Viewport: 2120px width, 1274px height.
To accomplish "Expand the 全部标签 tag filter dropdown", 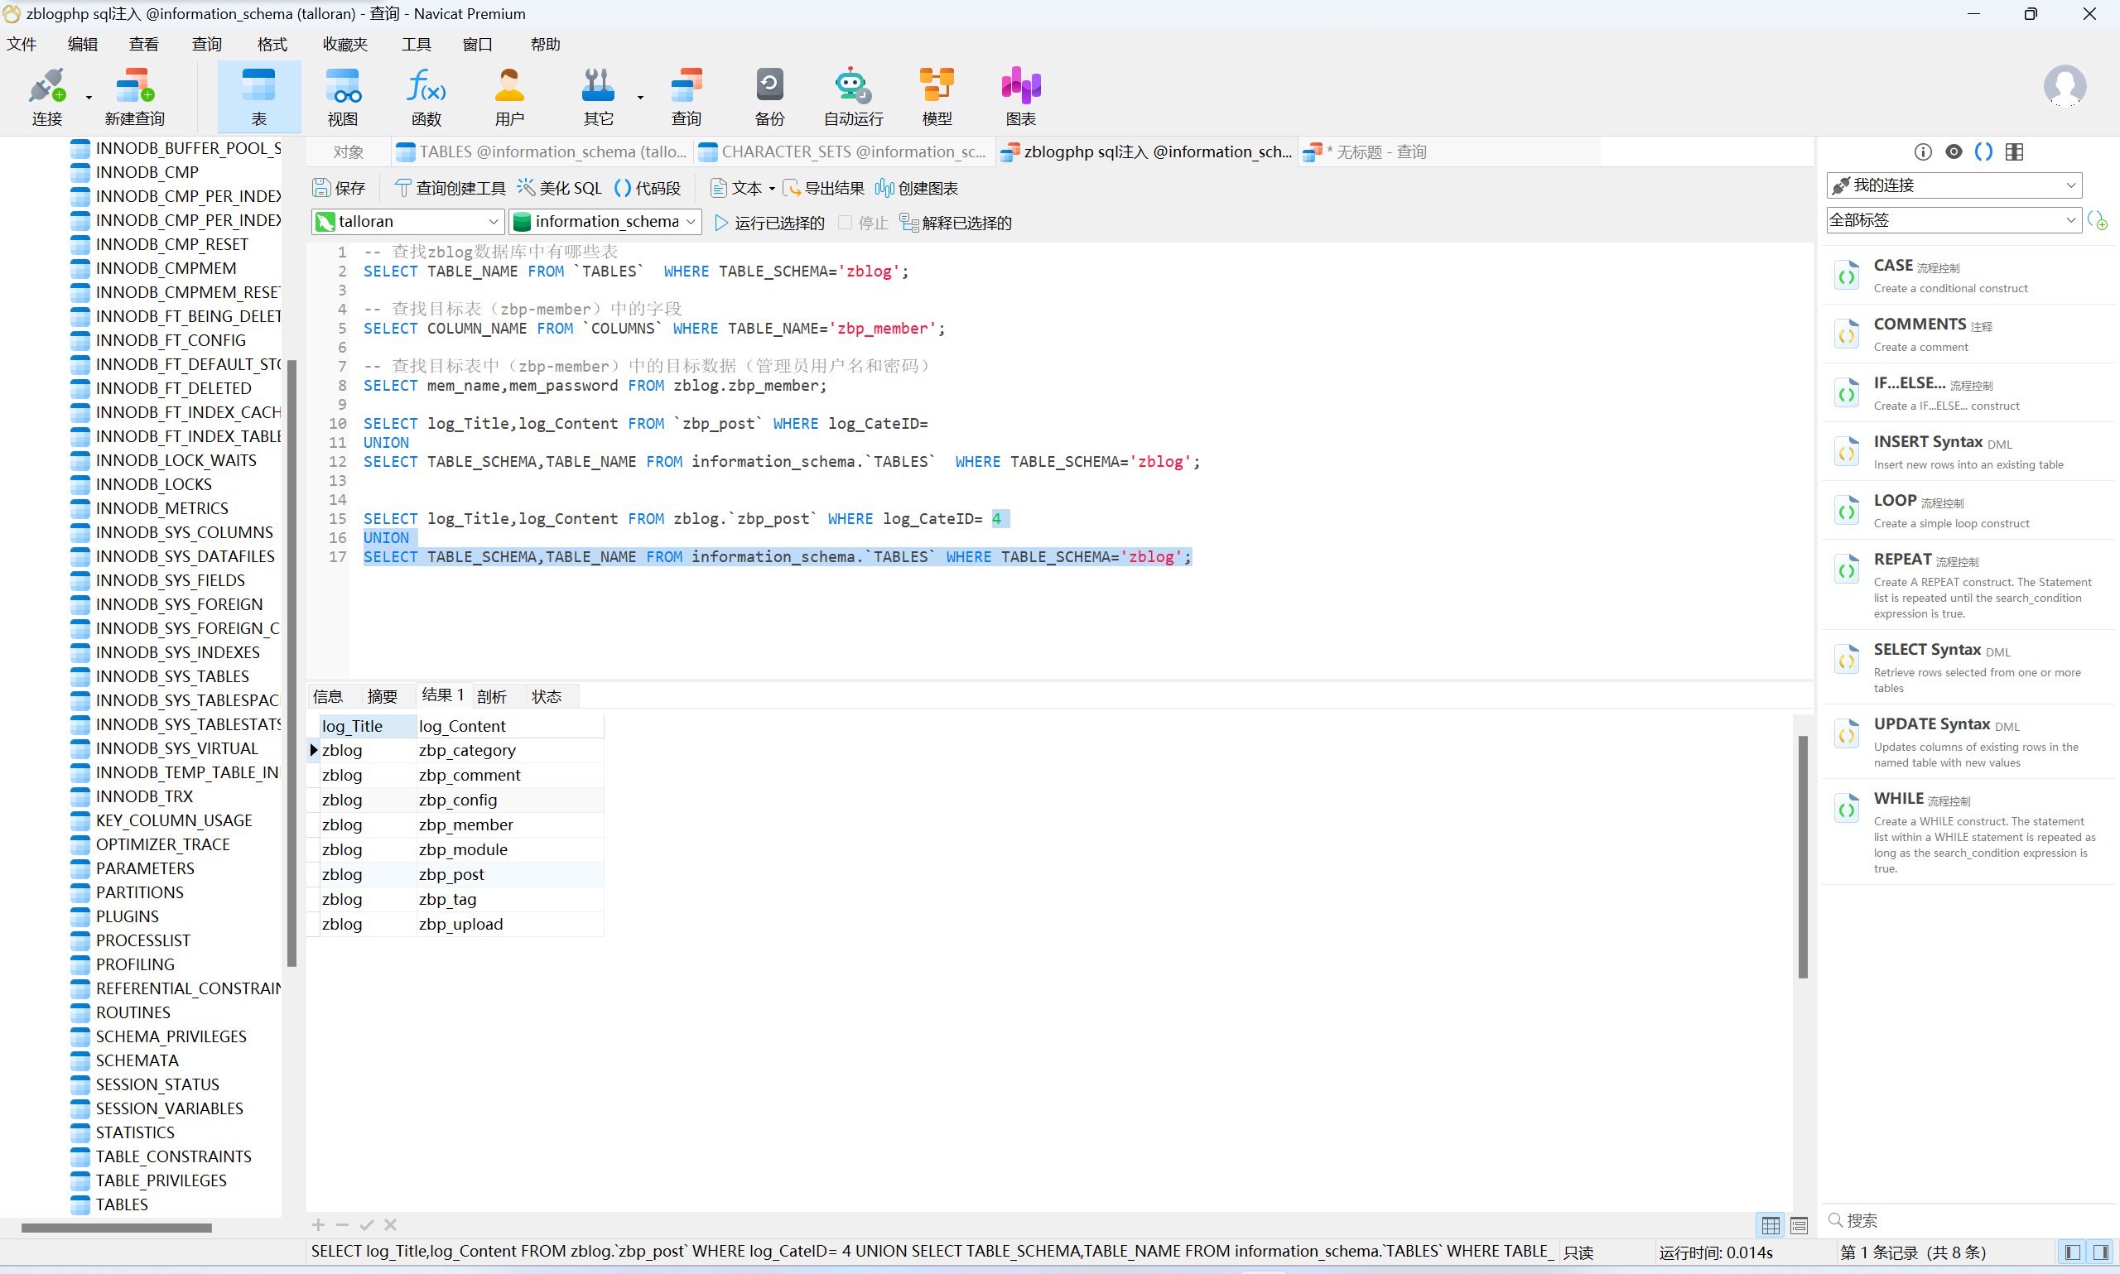I will coord(2070,221).
